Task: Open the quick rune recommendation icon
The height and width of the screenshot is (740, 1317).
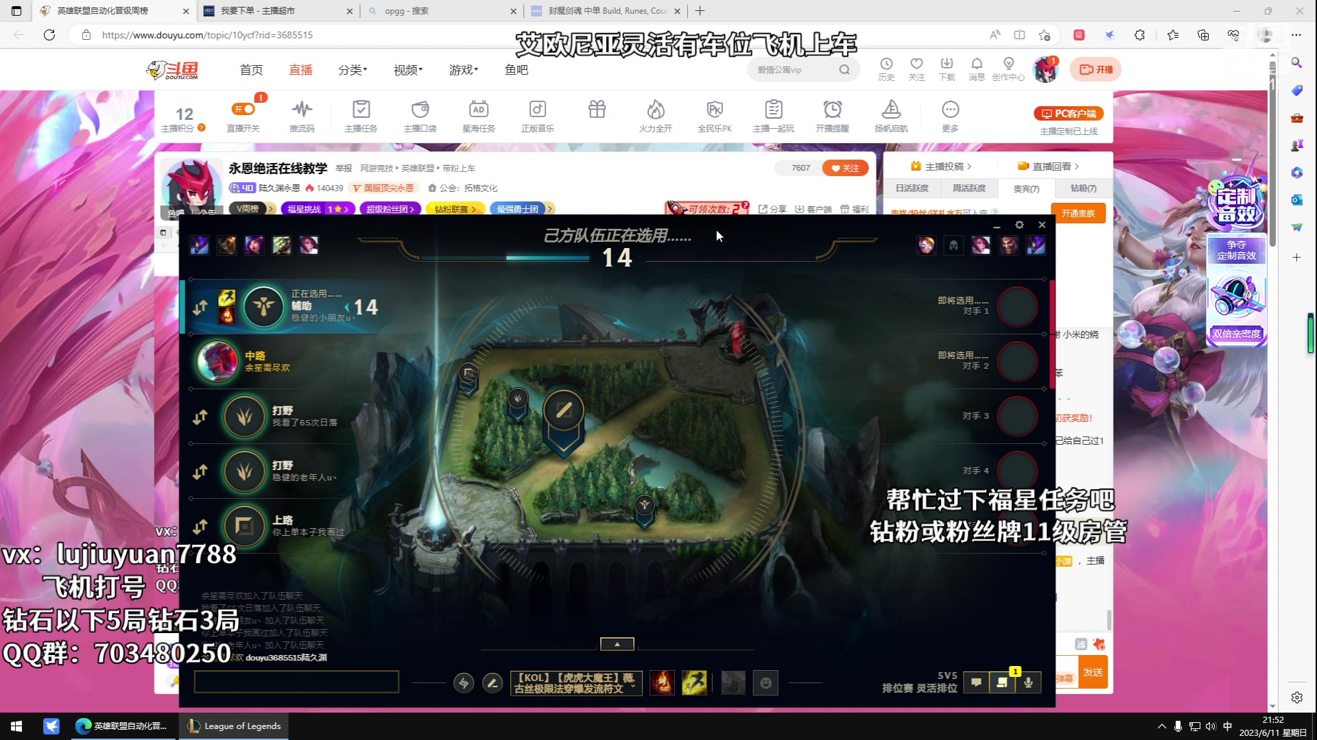Action: click(464, 683)
